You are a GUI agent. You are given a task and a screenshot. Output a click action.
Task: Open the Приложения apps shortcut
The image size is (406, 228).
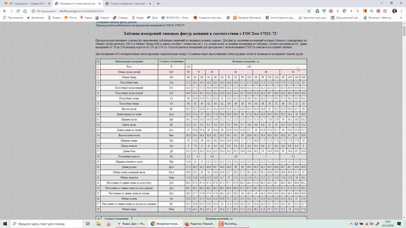pos(13,18)
